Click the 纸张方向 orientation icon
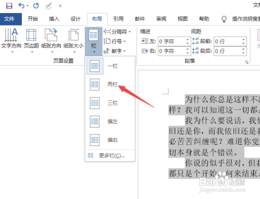 tap(51, 35)
